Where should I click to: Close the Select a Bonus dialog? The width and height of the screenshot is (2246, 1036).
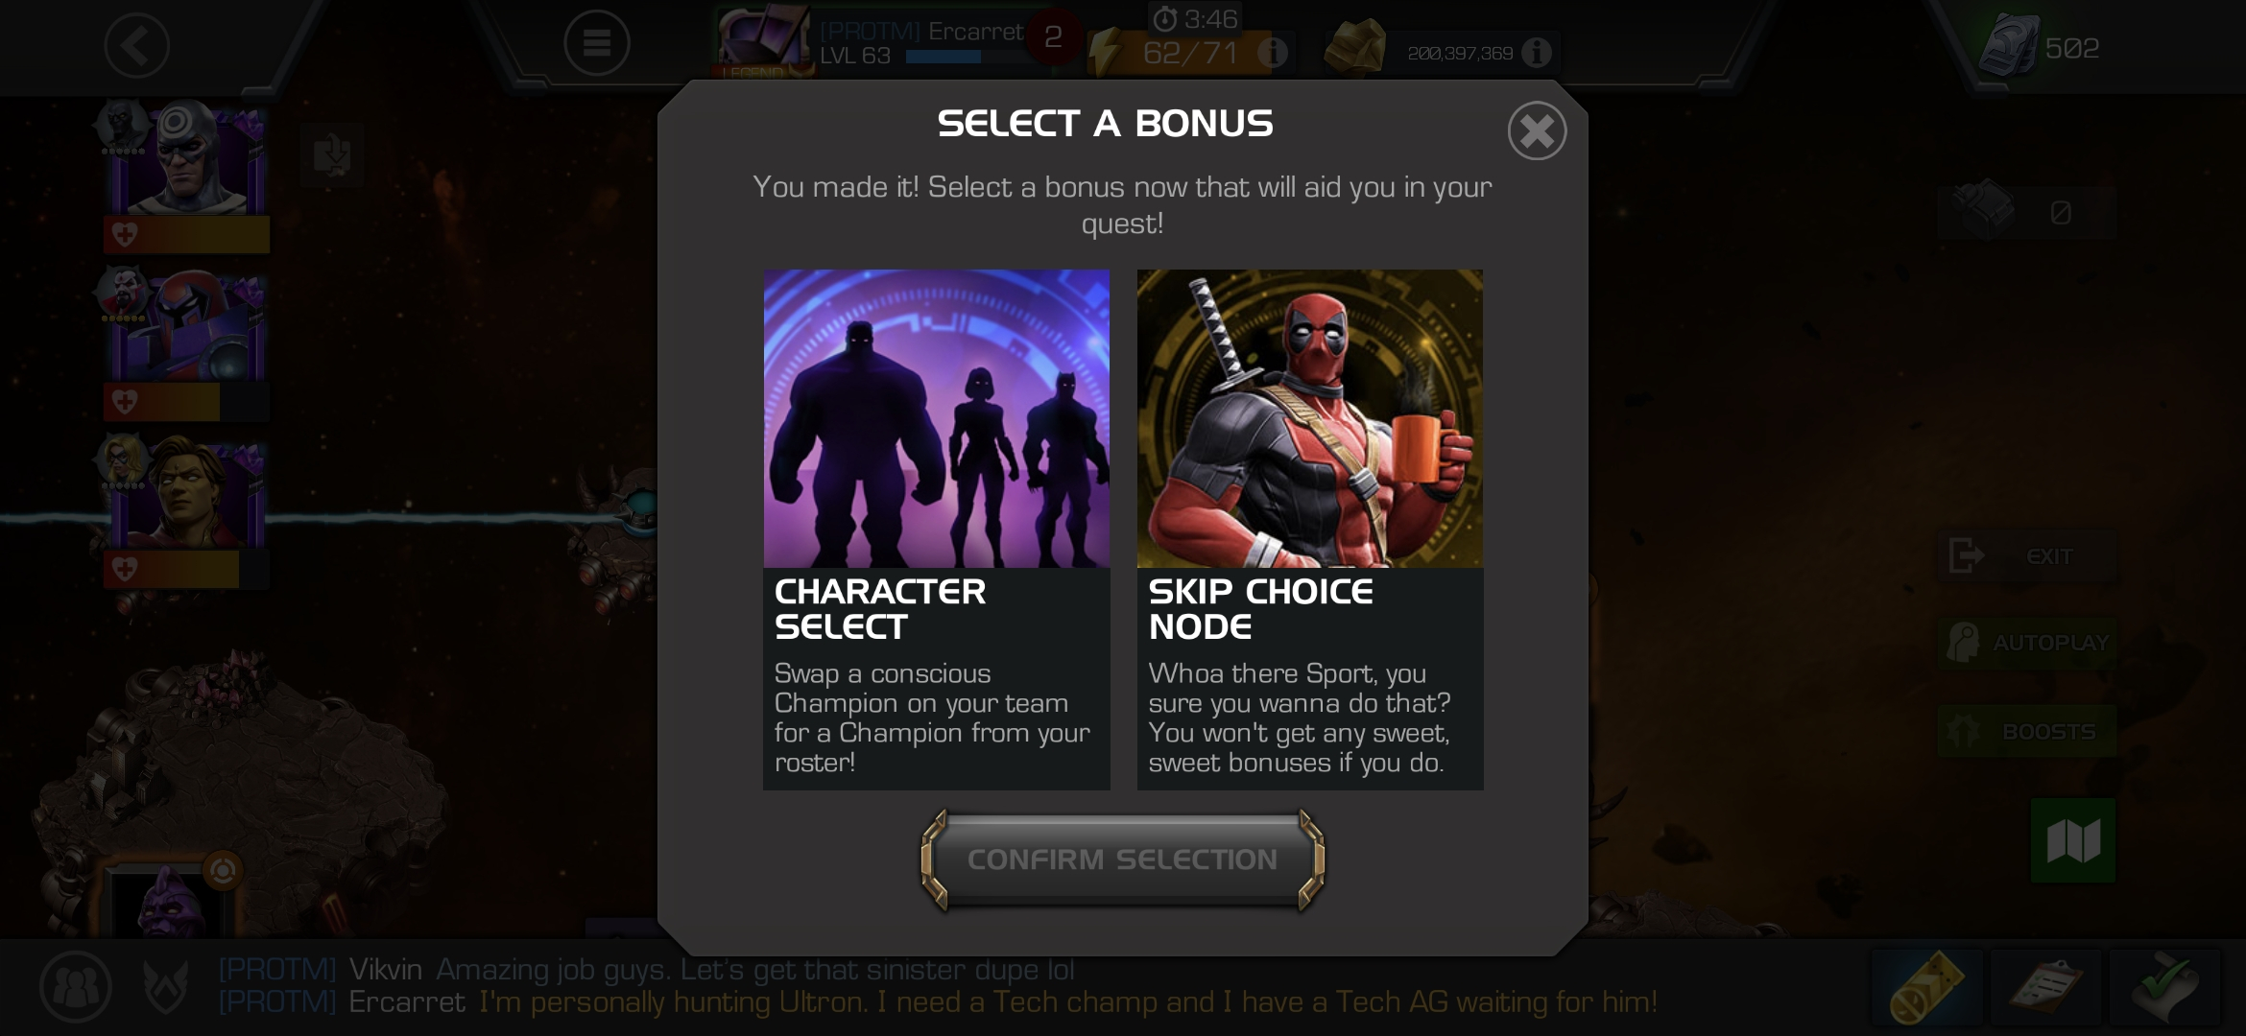point(1537,130)
